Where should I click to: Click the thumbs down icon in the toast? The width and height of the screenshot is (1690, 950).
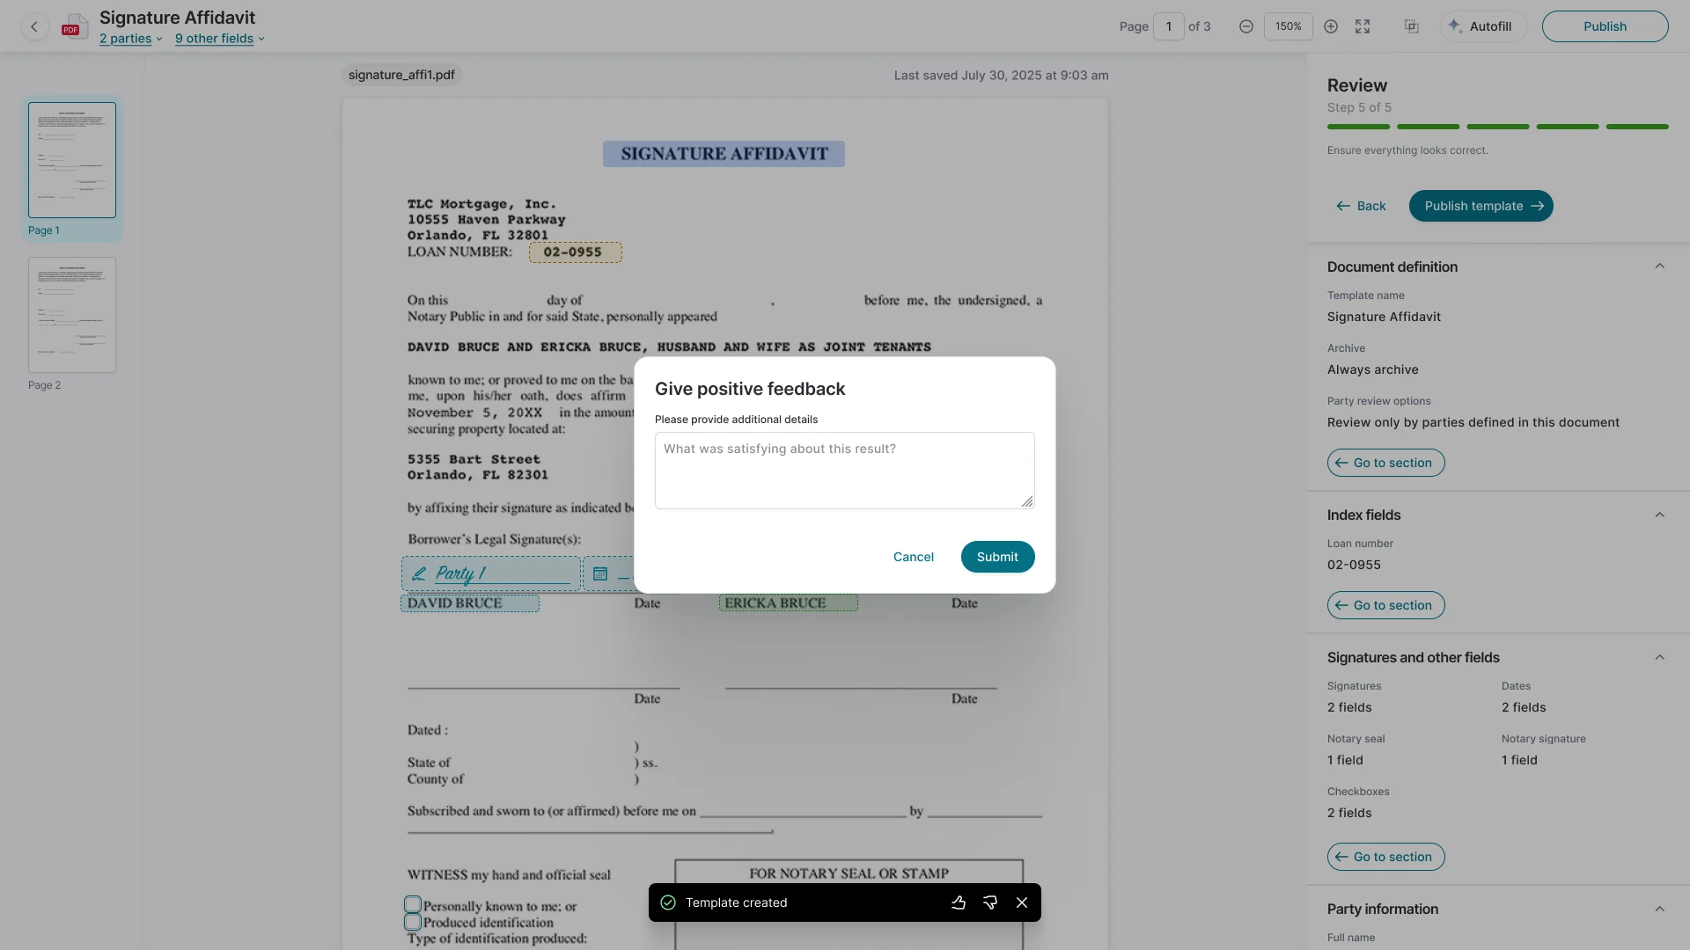pyautogui.click(x=990, y=902)
